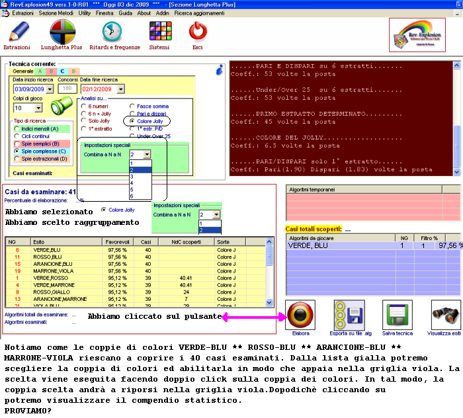This screenshot has width=463, height=418.
Task: Select the VERDE,MARRONE row
Action: click(x=136, y=285)
